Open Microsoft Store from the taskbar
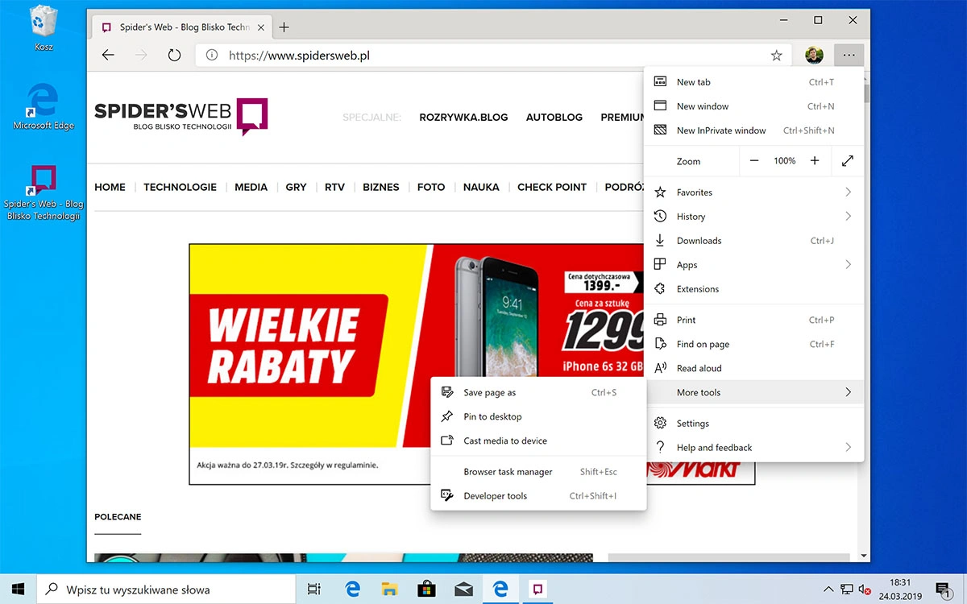This screenshot has width=967, height=604. 425,590
